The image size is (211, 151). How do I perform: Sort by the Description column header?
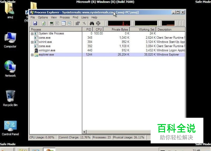171,29
